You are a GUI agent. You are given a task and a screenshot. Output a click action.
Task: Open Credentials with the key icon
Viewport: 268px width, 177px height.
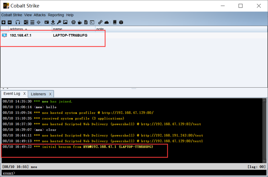pos(59,22)
